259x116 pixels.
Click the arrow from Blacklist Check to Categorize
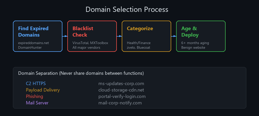119,36
